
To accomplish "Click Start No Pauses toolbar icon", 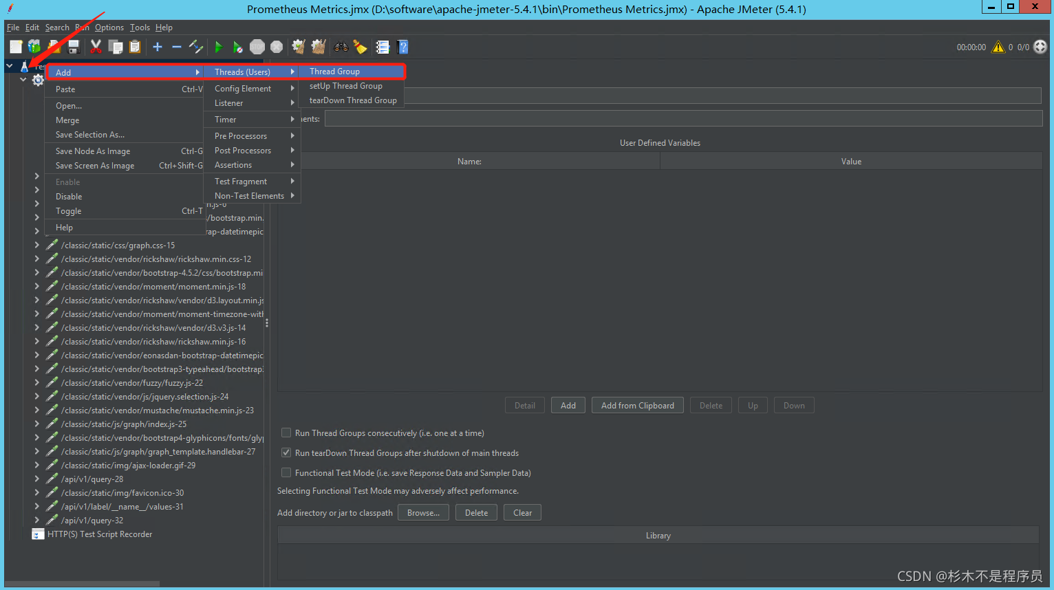I will coord(238,47).
